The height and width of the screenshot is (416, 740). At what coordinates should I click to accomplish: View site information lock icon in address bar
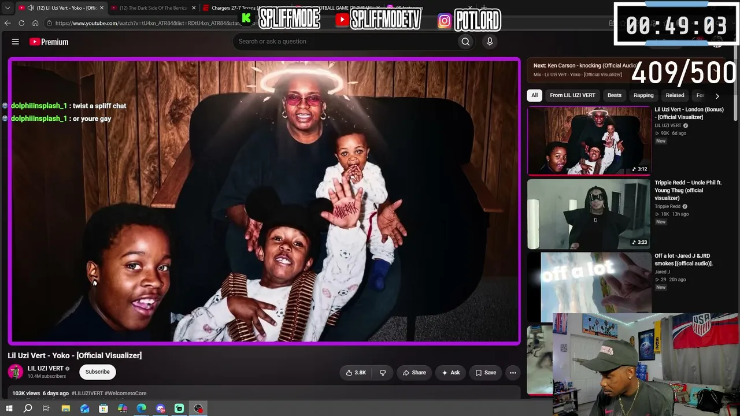tap(50, 23)
